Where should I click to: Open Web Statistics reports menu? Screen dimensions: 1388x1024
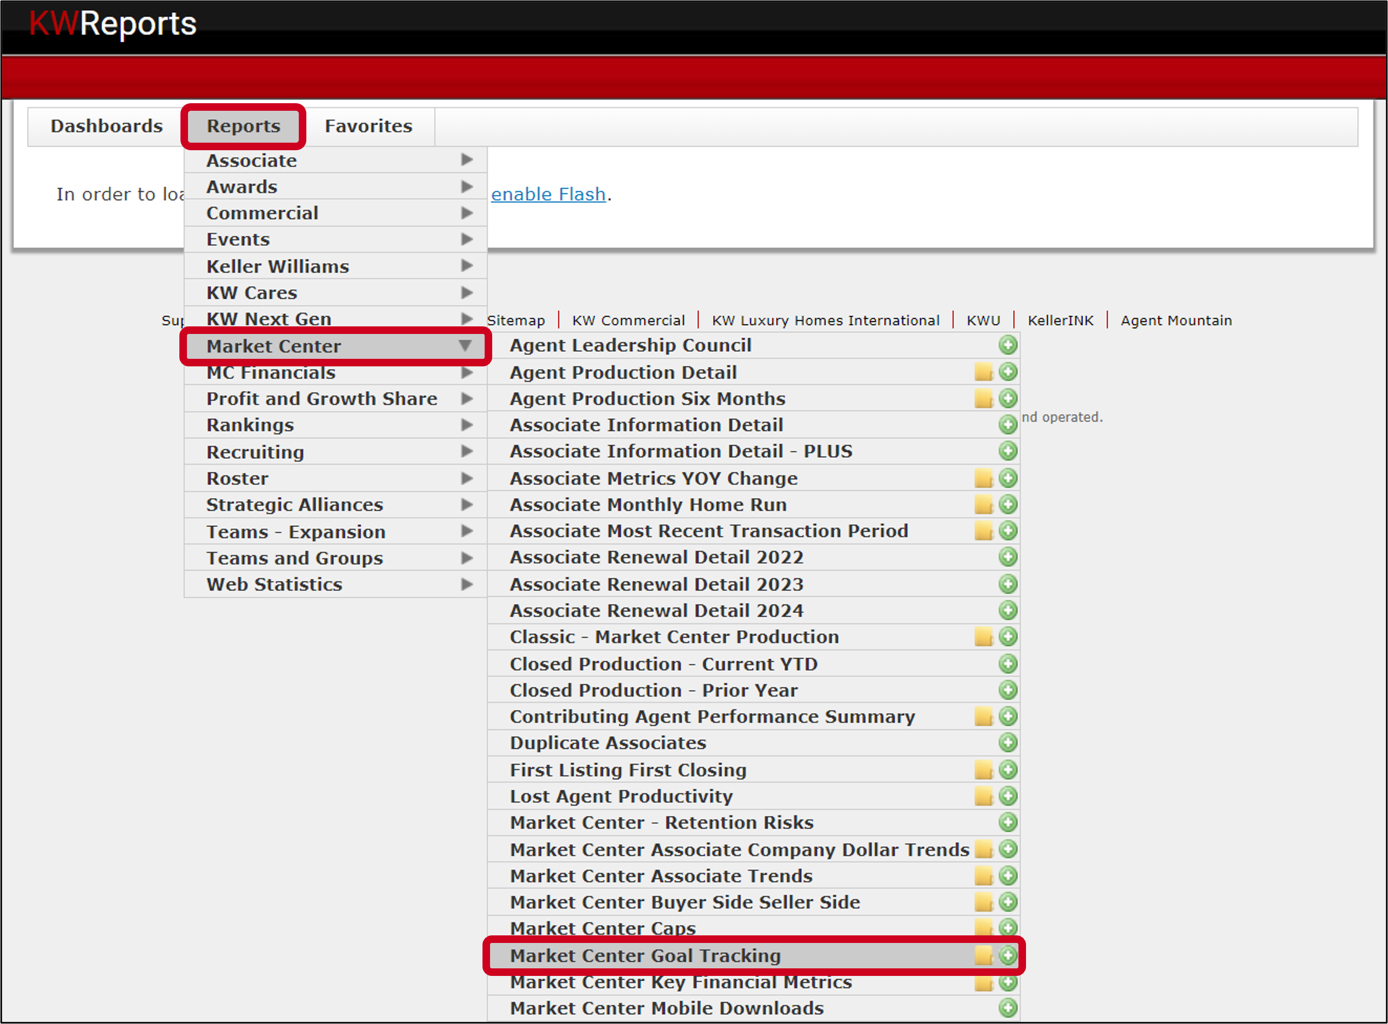click(335, 585)
